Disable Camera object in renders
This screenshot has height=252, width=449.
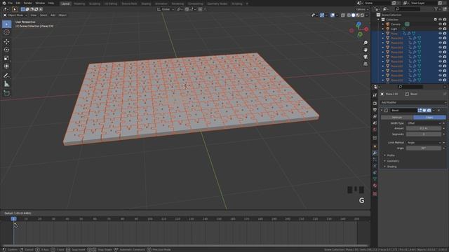(445, 24)
